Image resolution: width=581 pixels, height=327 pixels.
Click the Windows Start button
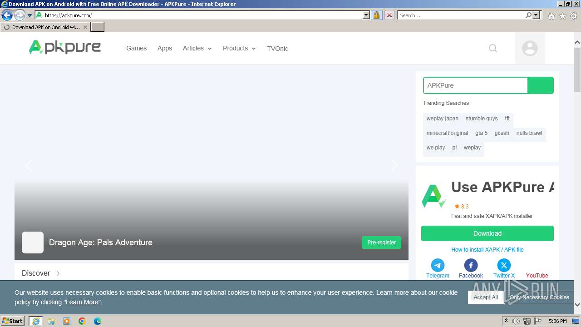click(12, 321)
